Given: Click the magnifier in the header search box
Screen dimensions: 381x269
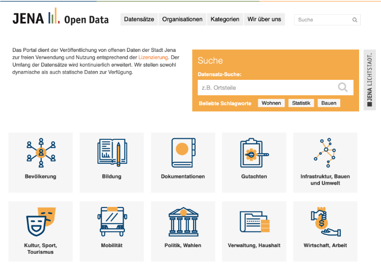Looking at the screenshot, I should click(355, 20).
